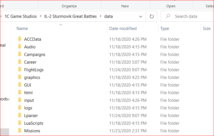Click the Campaigns folder icon
The image size is (214, 136).
pyautogui.click(x=20, y=54)
